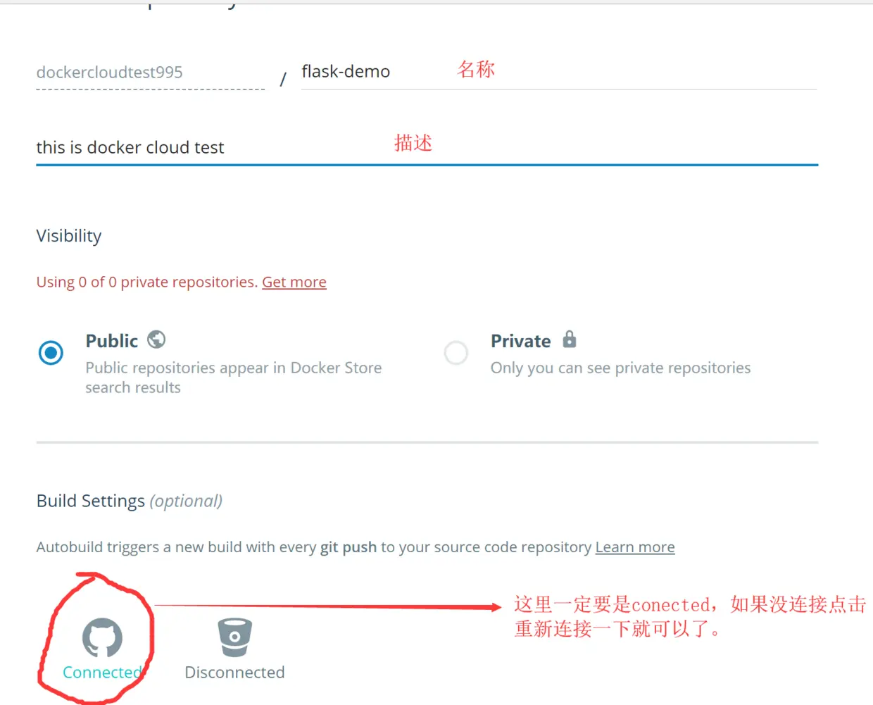Choose the Public visibility radio button
This screenshot has width=873, height=705.
pos(51,353)
